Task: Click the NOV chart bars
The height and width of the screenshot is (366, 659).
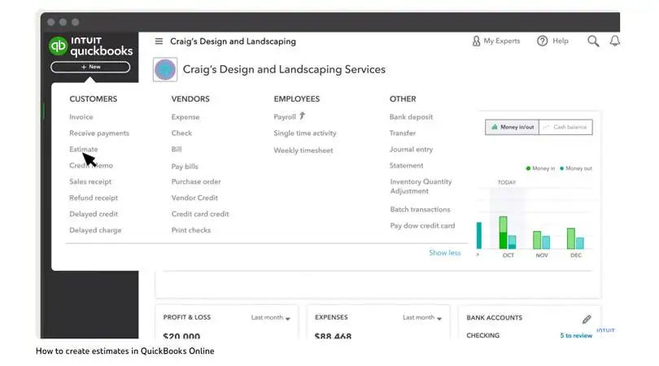Action: 541,240
